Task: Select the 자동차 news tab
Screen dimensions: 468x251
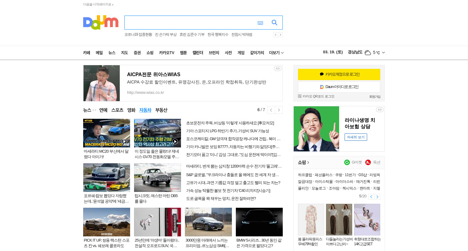Action: 145,110
